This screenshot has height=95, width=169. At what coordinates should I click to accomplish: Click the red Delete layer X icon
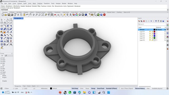(144, 21)
